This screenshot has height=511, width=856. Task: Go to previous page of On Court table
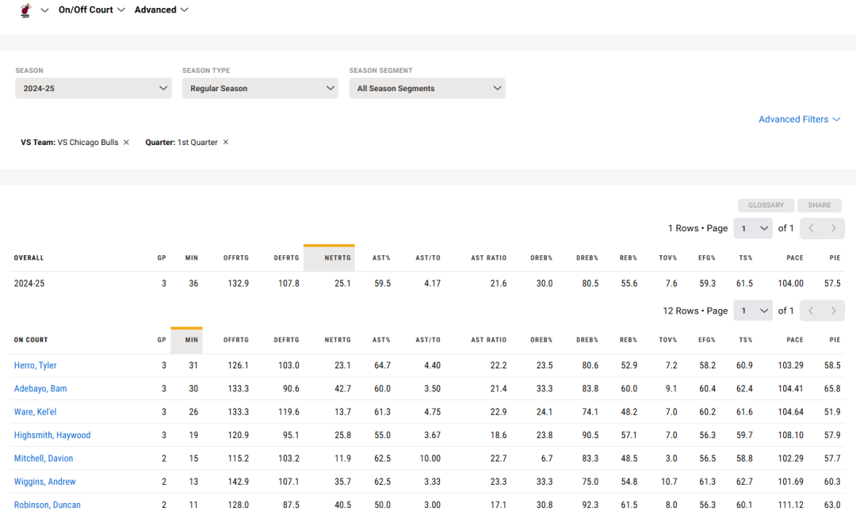click(x=812, y=311)
